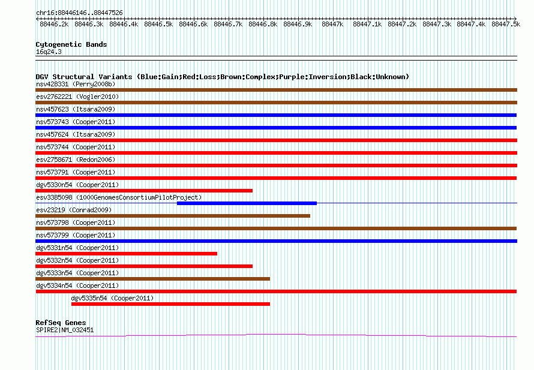Viewport: 534px width, 370px height.
Task: Click nsv457624 (Itsara2009) label
Action: [x=76, y=134]
